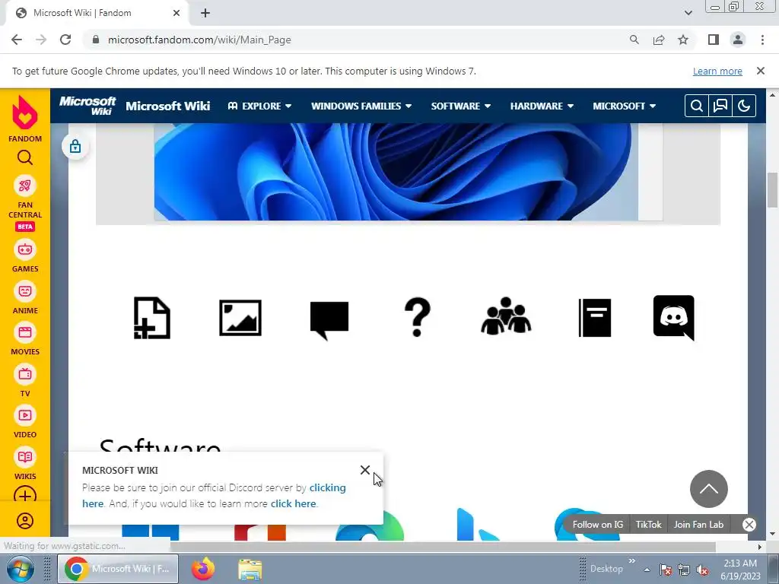Expand the Explore menu

point(259,106)
